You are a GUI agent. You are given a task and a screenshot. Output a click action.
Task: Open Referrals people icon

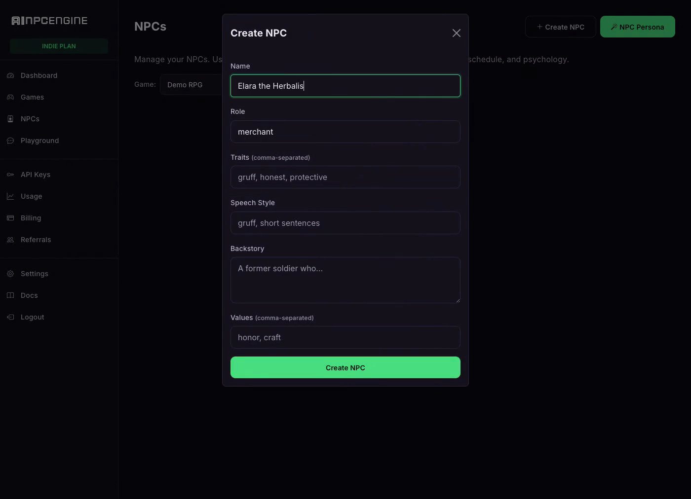[10, 240]
